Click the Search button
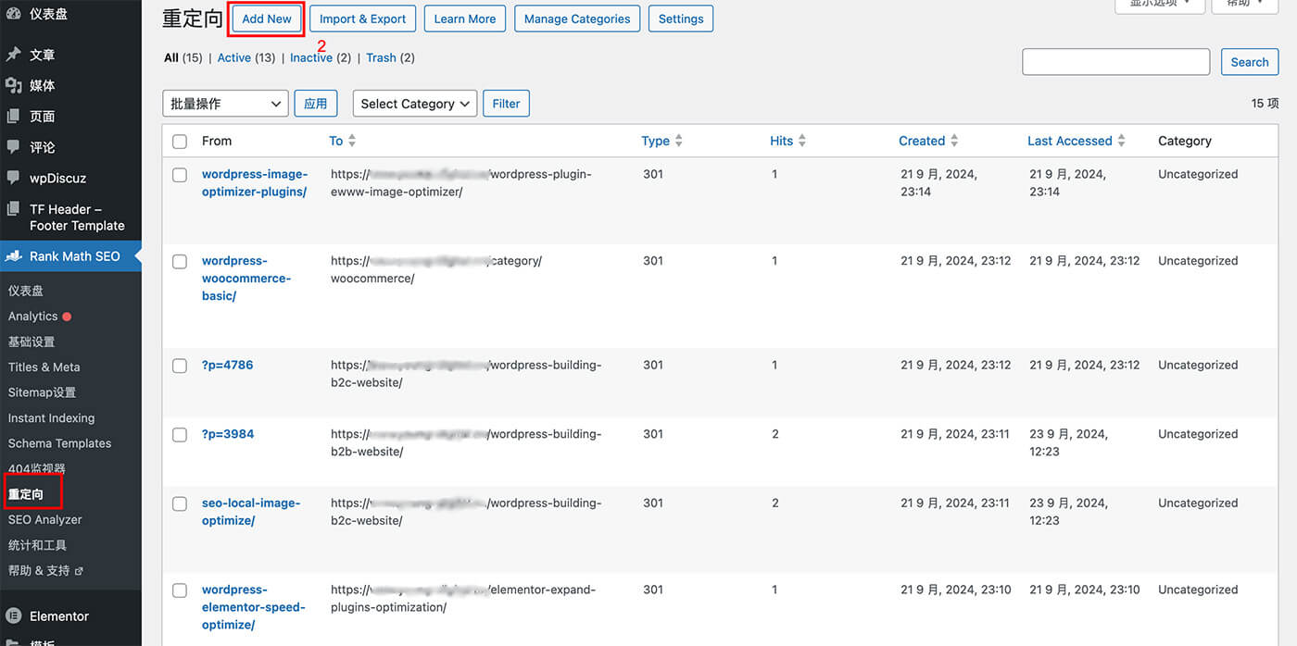This screenshot has height=646, width=1297. pyautogui.click(x=1250, y=62)
